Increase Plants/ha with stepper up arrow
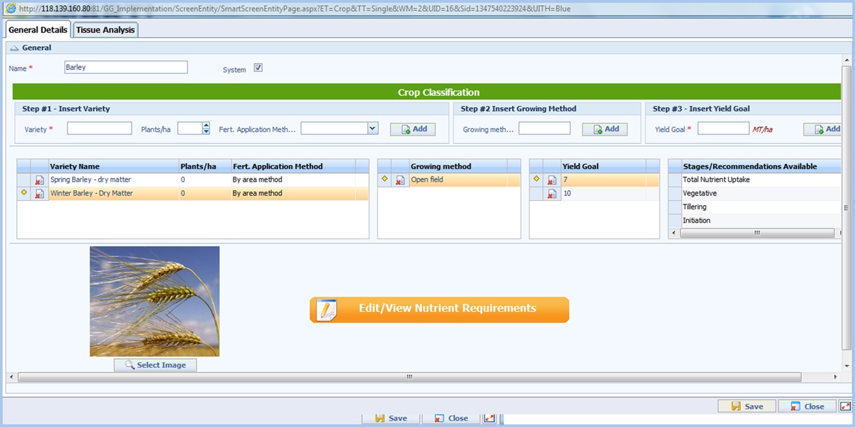This screenshot has width=855, height=427. click(206, 125)
